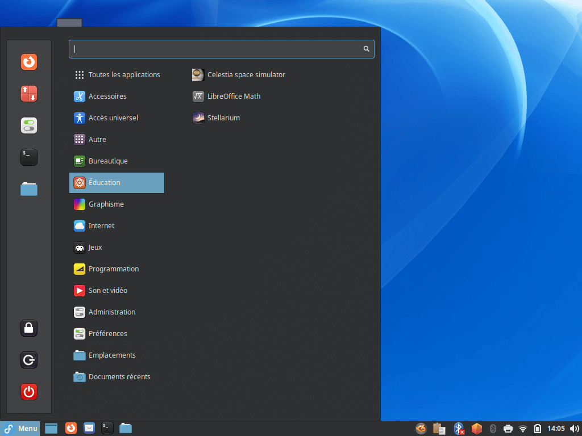Open Firefox from the menu favorites sidebar
Screen dimensions: 582x436
click(29, 62)
